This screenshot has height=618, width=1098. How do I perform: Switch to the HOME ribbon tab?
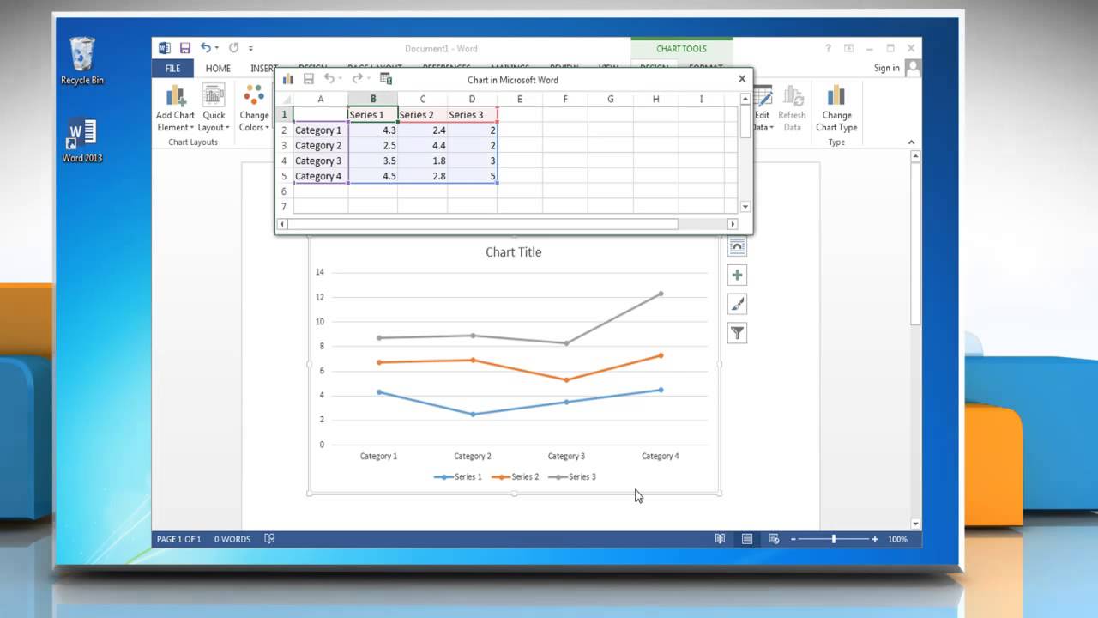(218, 69)
